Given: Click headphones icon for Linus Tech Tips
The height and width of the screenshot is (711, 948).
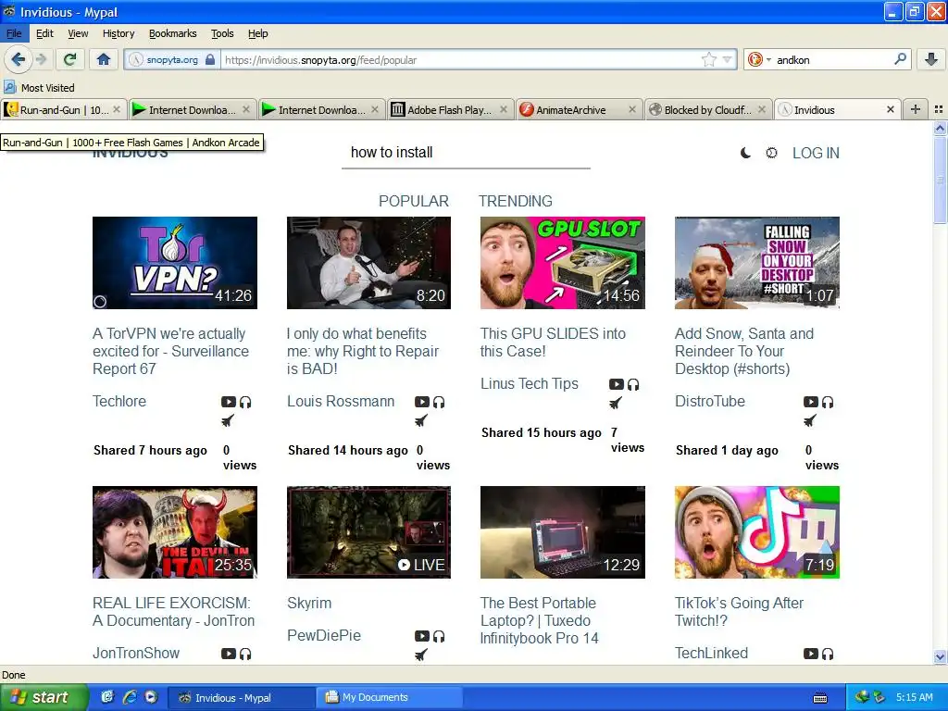Looking at the screenshot, I should pyautogui.click(x=633, y=384).
